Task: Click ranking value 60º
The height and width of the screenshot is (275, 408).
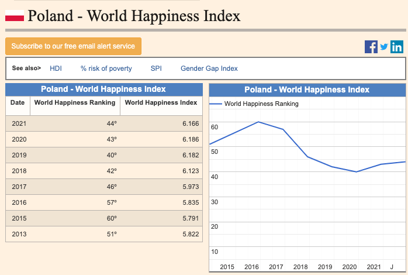Action: coord(112,218)
